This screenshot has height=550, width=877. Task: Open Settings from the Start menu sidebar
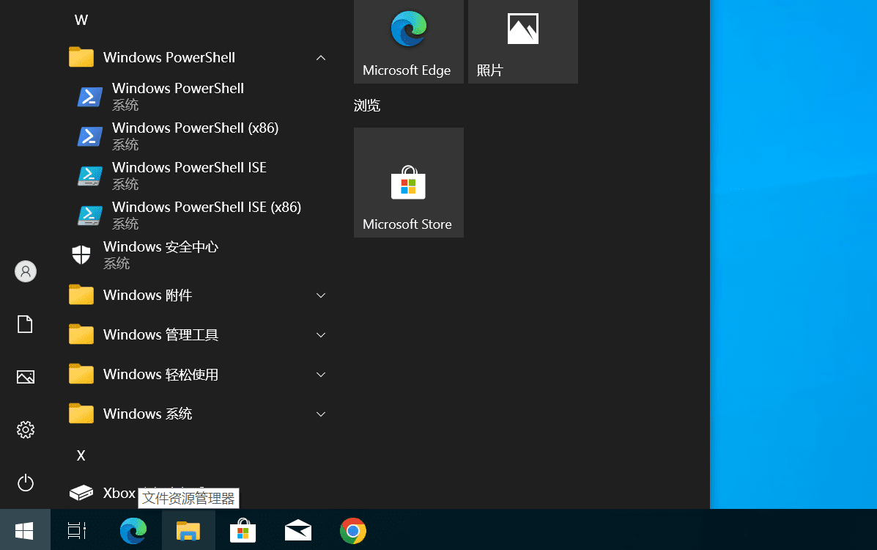[x=25, y=430]
